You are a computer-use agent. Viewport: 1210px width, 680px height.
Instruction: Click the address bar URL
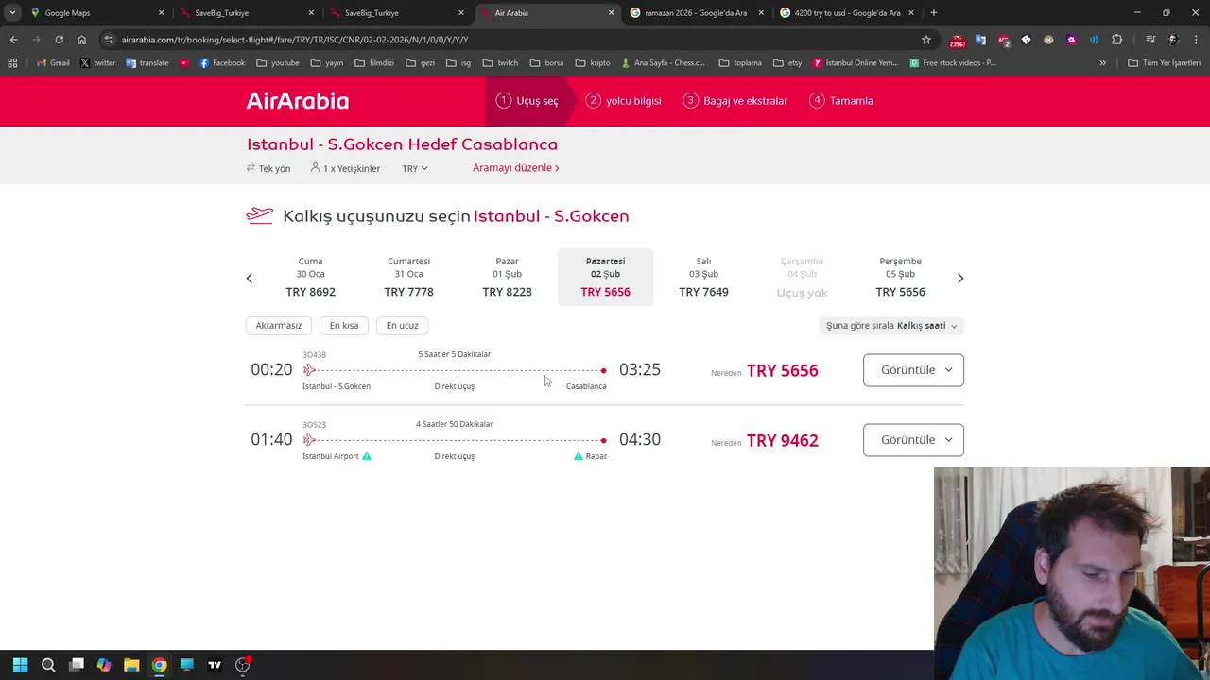(x=295, y=40)
